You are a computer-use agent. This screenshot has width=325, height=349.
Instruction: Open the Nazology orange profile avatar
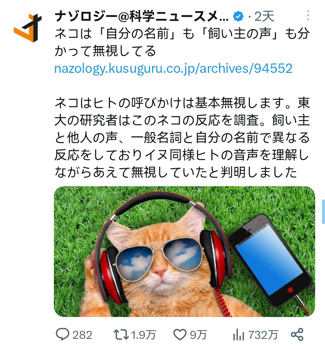click(x=27, y=27)
